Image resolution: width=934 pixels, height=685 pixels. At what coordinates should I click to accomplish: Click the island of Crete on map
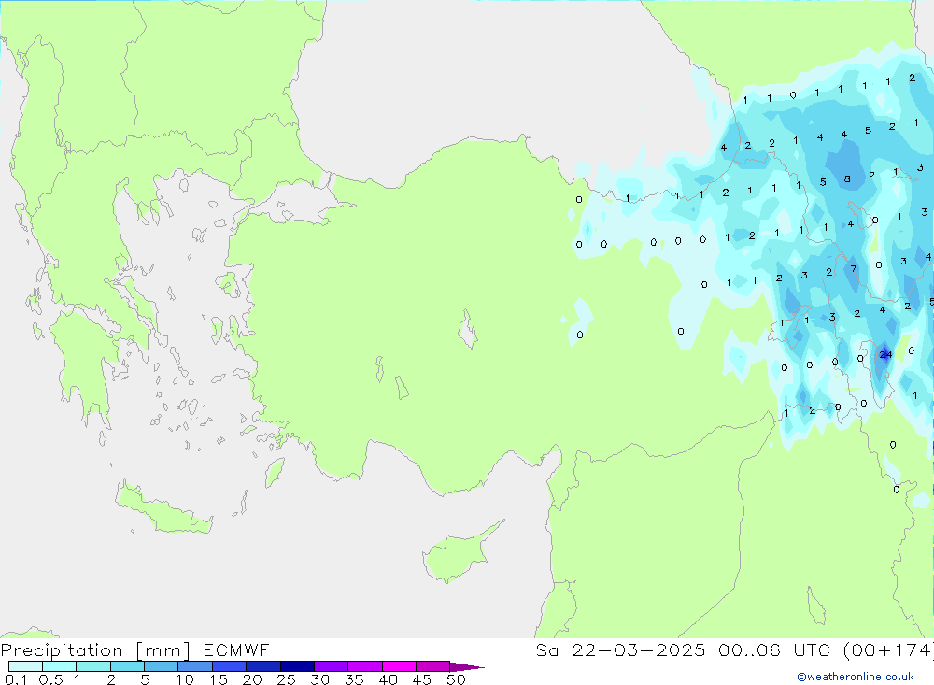point(163,511)
